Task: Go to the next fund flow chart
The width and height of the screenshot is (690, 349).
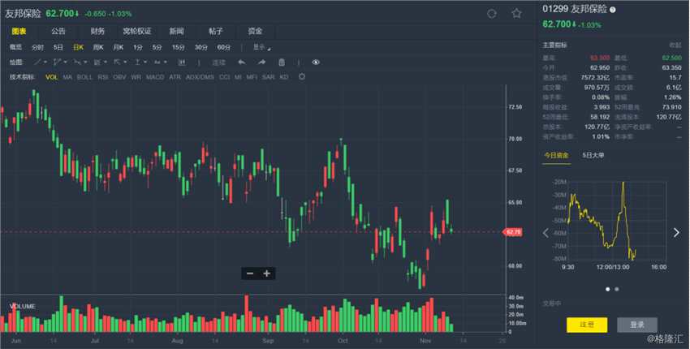Action: point(676,233)
